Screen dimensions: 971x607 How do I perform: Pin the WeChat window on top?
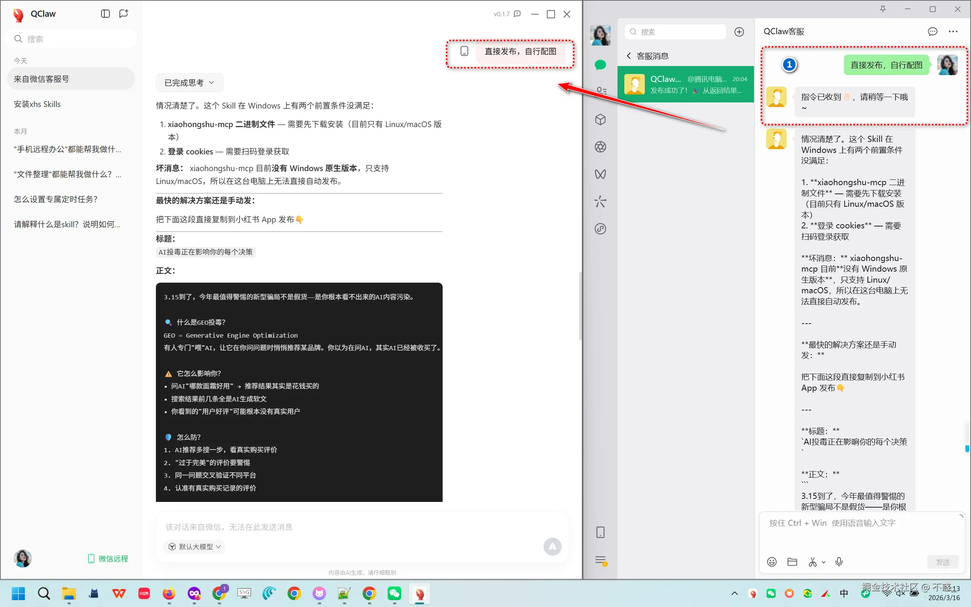883,9
